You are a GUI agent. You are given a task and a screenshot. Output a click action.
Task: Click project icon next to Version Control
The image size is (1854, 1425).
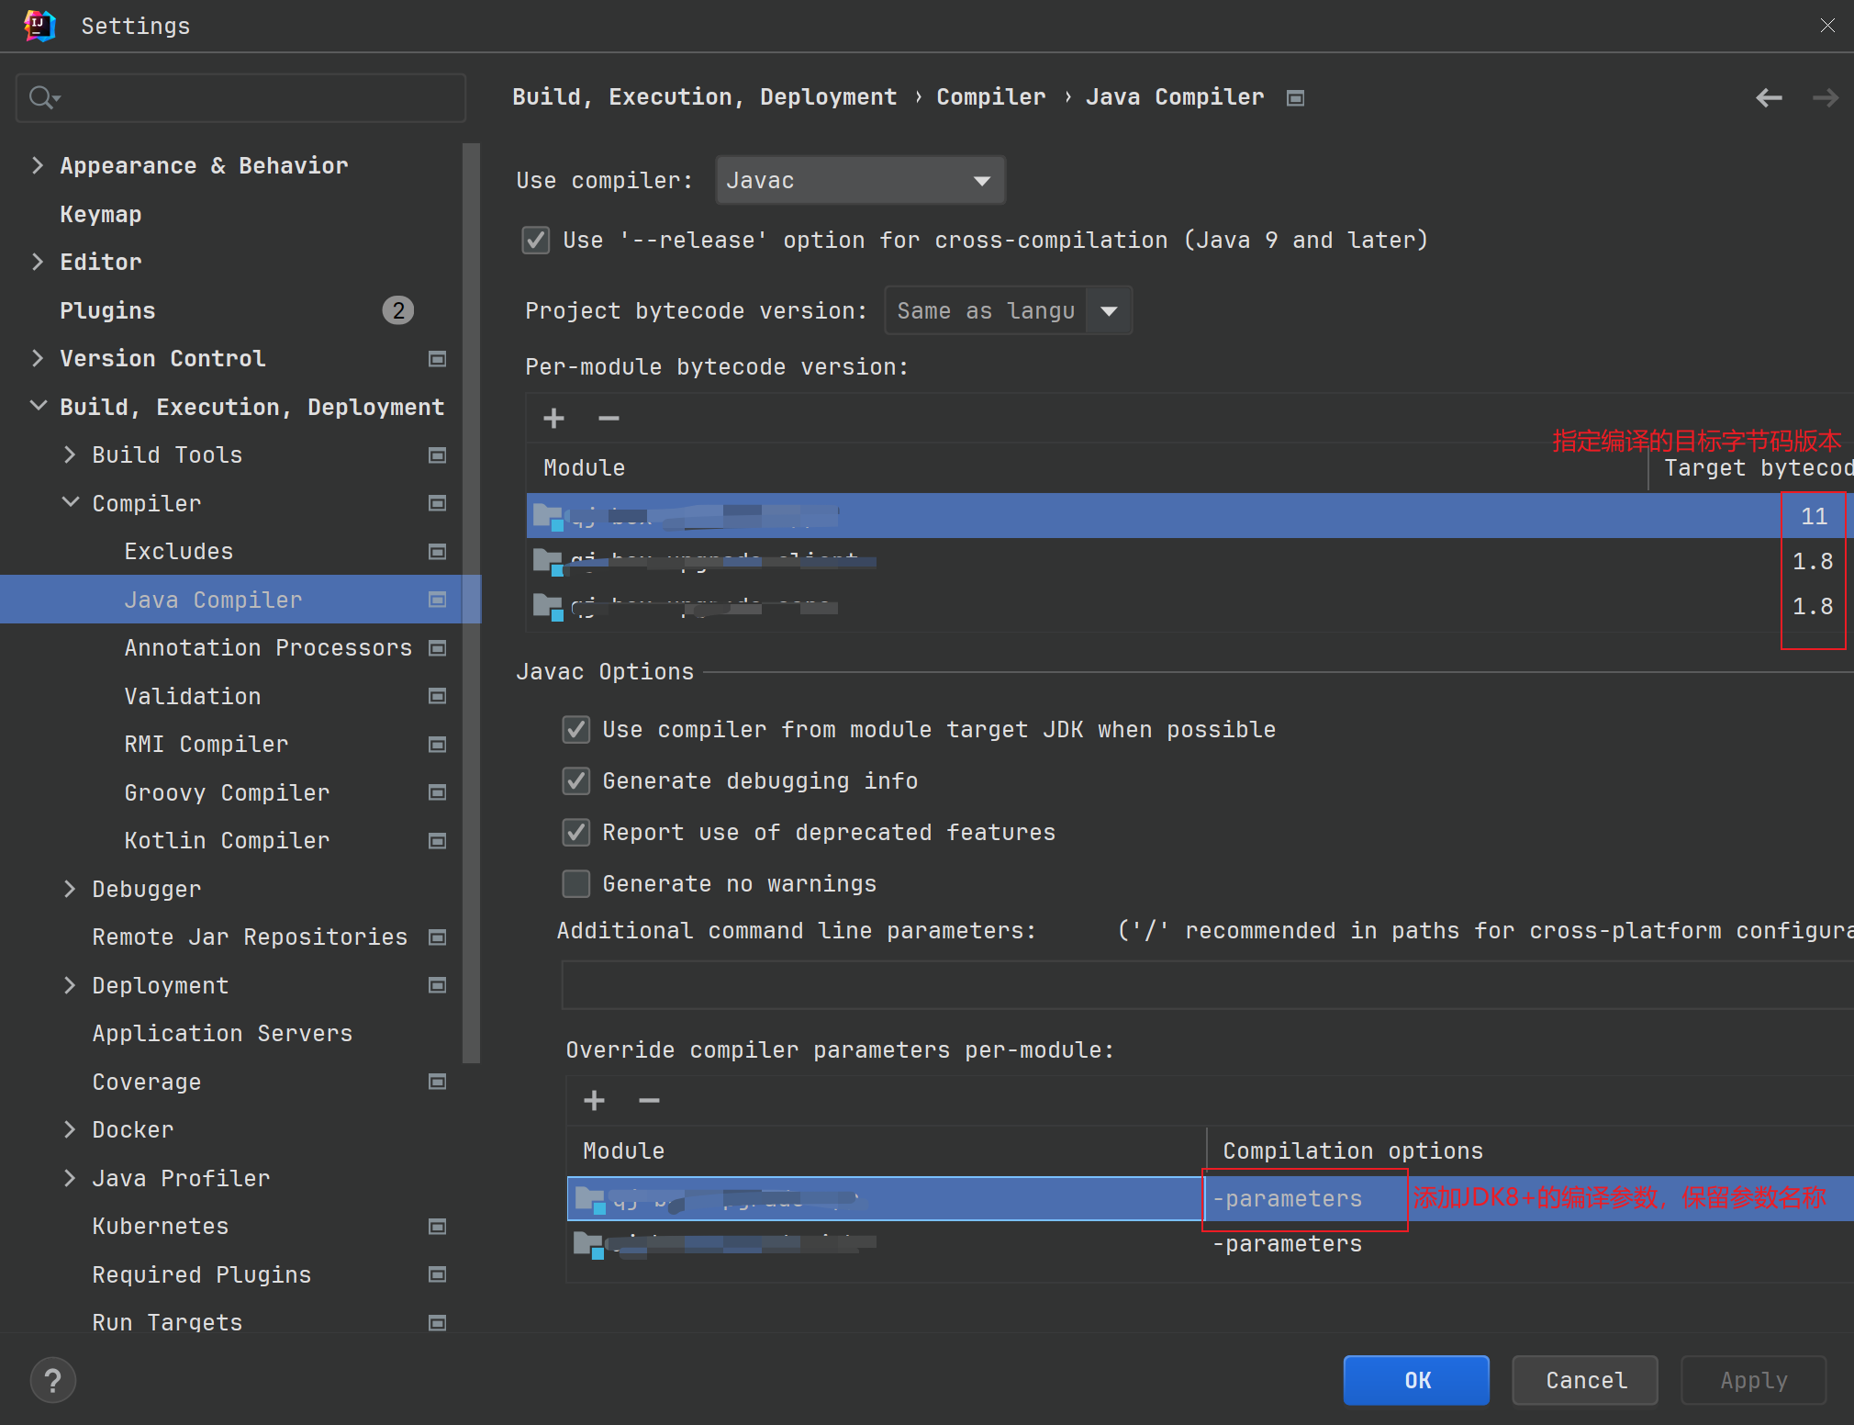[x=438, y=359]
